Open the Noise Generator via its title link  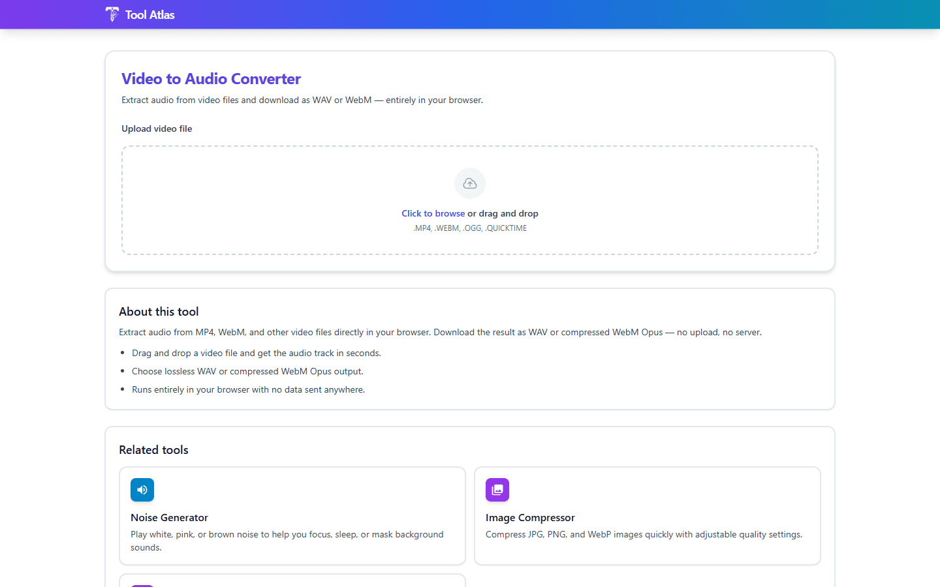(169, 517)
